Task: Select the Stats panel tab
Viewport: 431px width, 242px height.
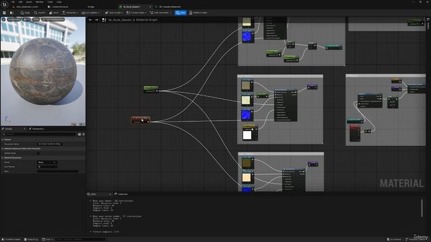Action: click(x=94, y=194)
